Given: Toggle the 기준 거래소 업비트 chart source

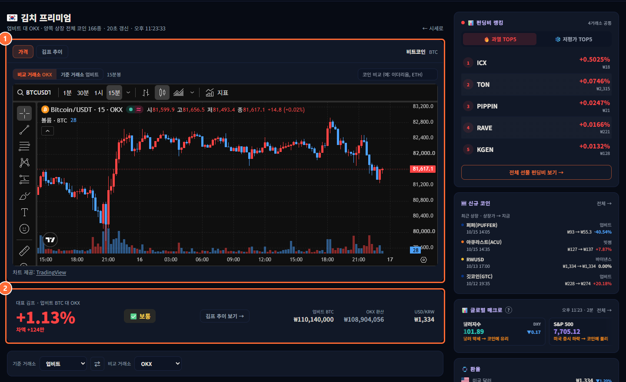Looking at the screenshot, I should point(80,75).
